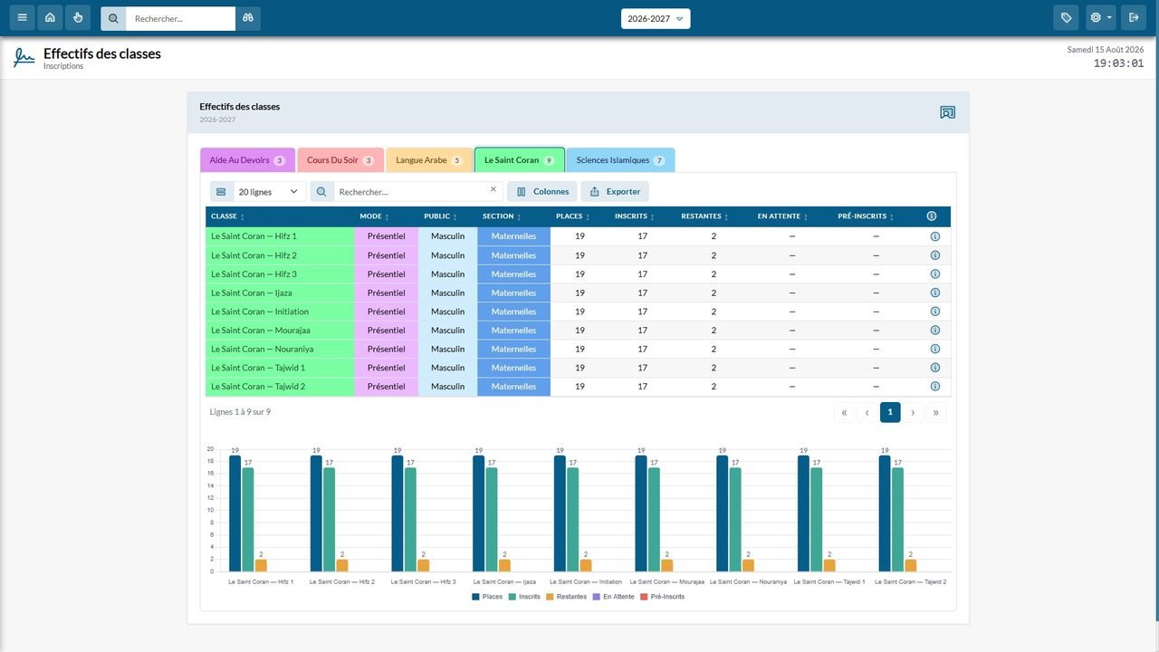The height and width of the screenshot is (652, 1159).
Task: Click the binoculars search button
Action: click(x=248, y=18)
